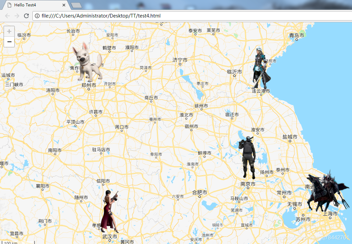Click the 泰安市 city label

click(195, 31)
